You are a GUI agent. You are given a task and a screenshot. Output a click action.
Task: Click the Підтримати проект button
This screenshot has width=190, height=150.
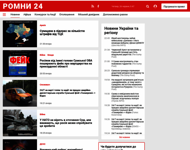[174, 6]
